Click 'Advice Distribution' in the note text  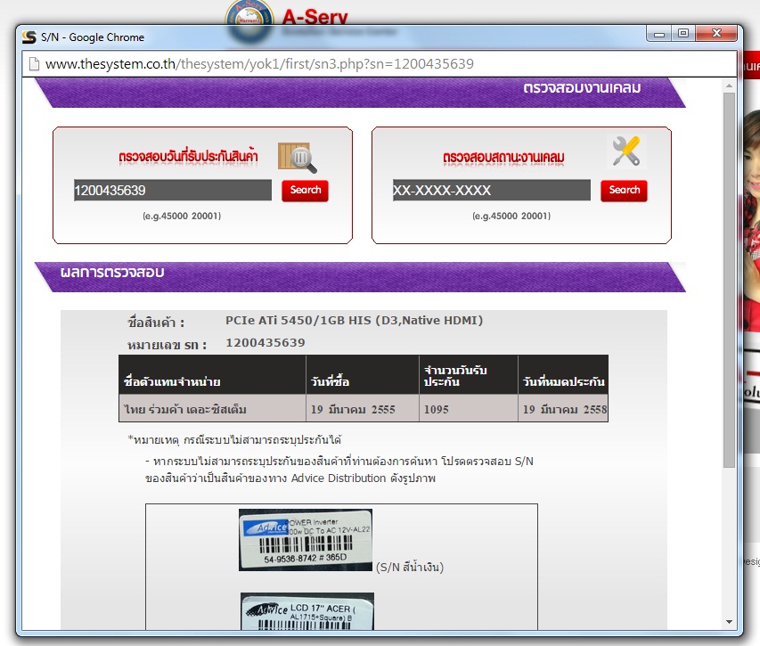[339, 478]
